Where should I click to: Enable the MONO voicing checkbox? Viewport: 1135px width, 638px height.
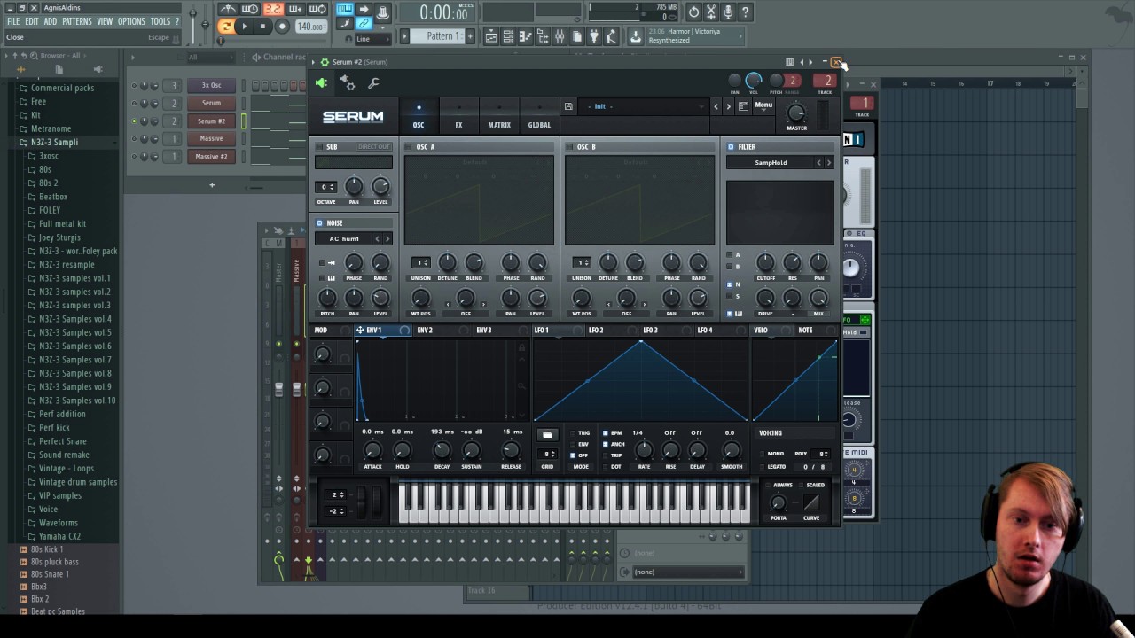(x=763, y=454)
